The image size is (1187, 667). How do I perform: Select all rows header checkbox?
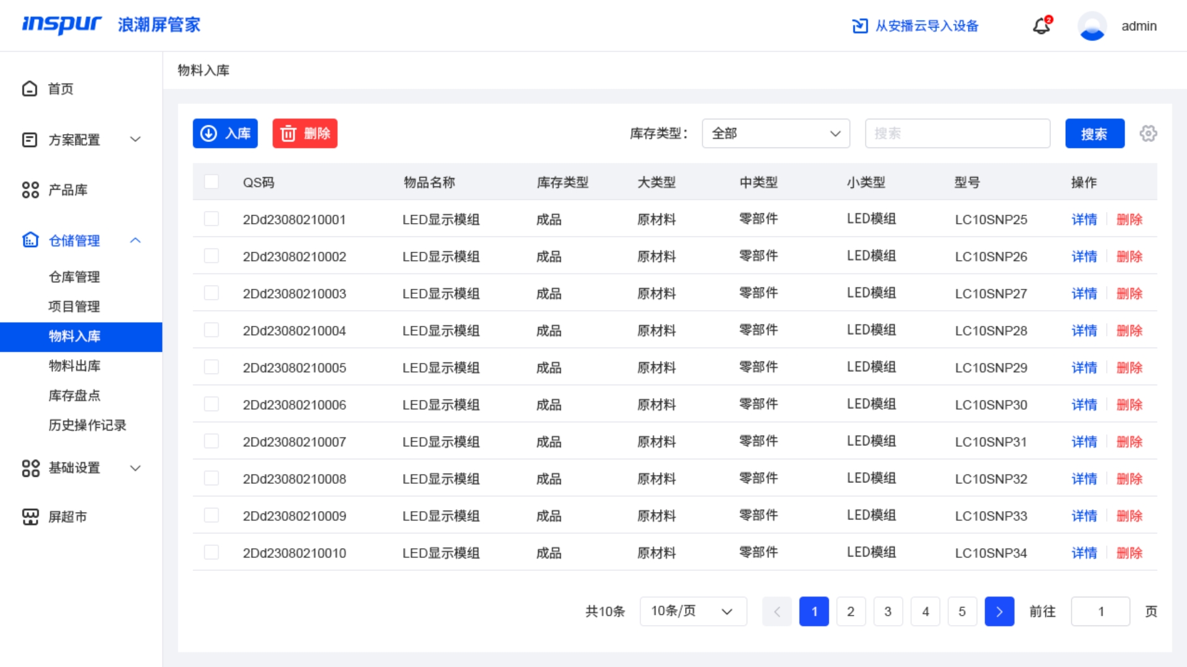click(x=211, y=182)
